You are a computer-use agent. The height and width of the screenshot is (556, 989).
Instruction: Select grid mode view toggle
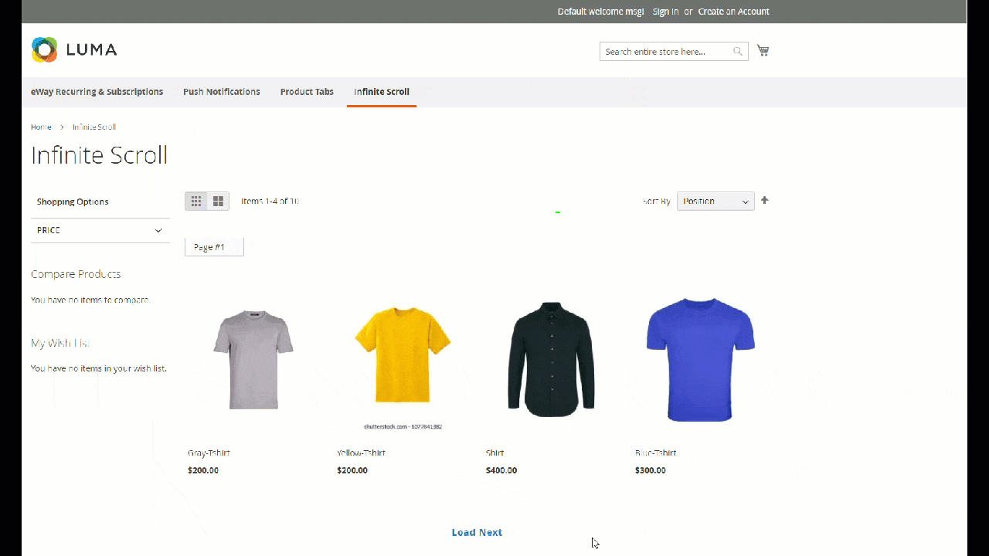click(x=196, y=201)
